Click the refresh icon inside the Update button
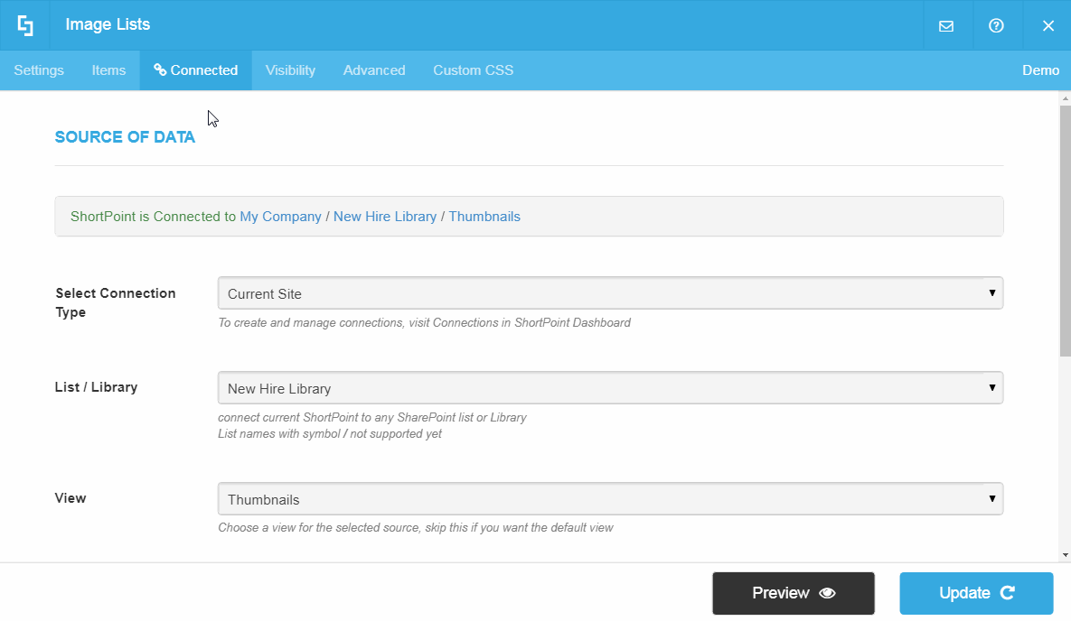The image size is (1071, 621). coord(1010,593)
